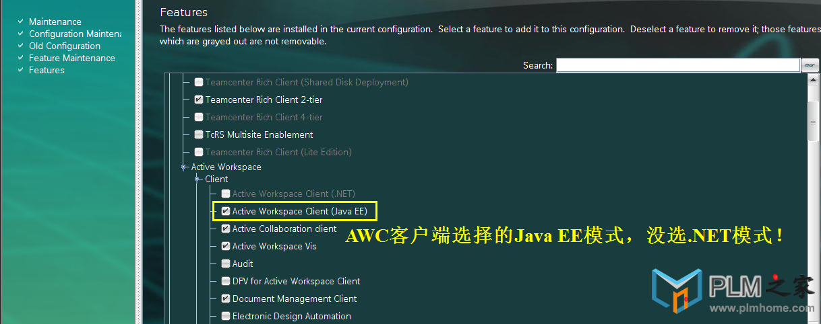The height and width of the screenshot is (324, 821).
Task: Select Feature Maintenance step in left panel
Action: tap(72, 58)
